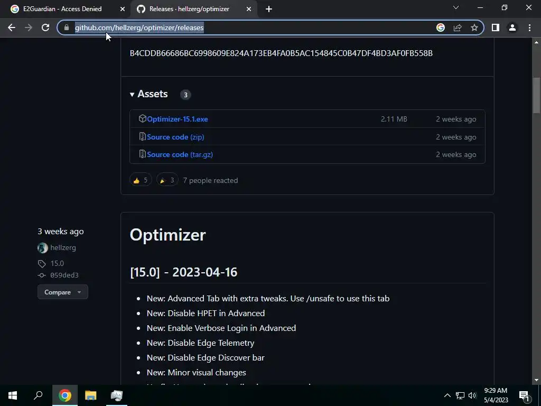This screenshot has height=406, width=541.
Task: Open hellzerg user profile link
Action: pos(63,247)
